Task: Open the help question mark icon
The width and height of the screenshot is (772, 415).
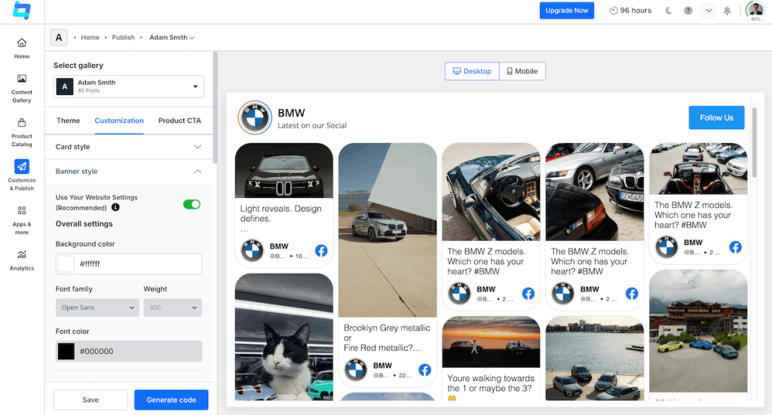Action: (x=688, y=11)
